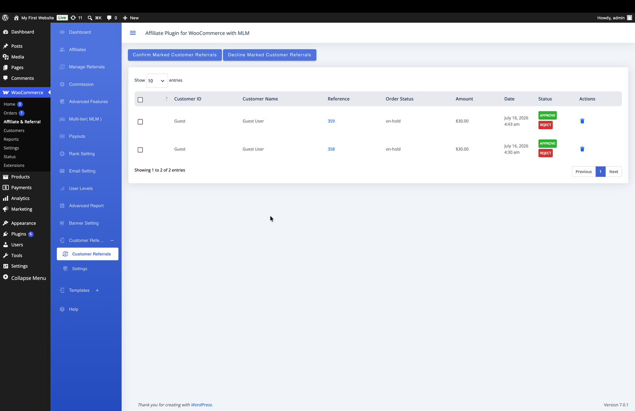
Task: Sort table using the header sort arrow
Action: (167, 99)
